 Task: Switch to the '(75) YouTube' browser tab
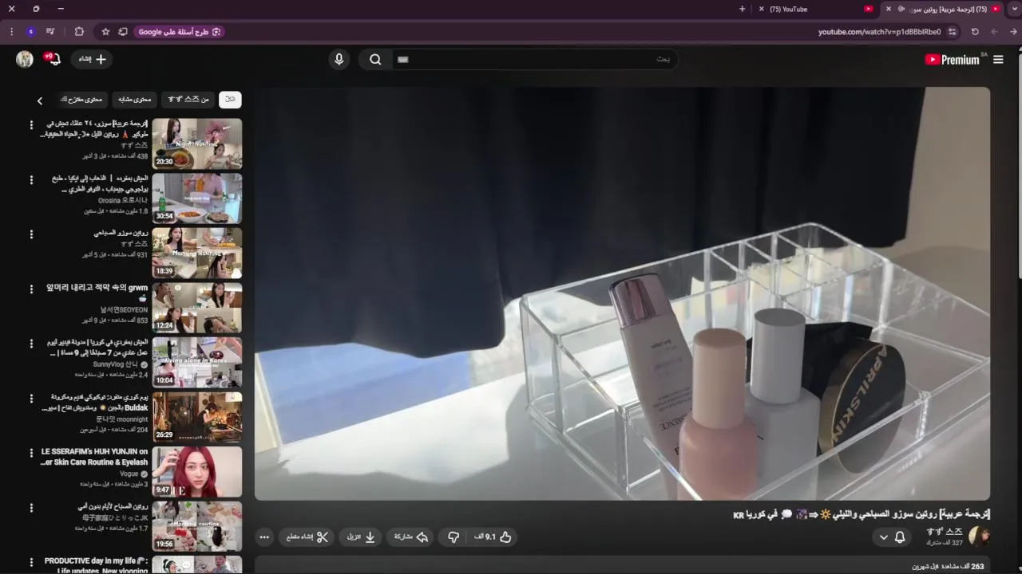814,9
